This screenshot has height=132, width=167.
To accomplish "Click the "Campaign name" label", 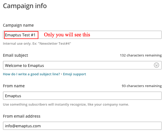I will (18, 25).
